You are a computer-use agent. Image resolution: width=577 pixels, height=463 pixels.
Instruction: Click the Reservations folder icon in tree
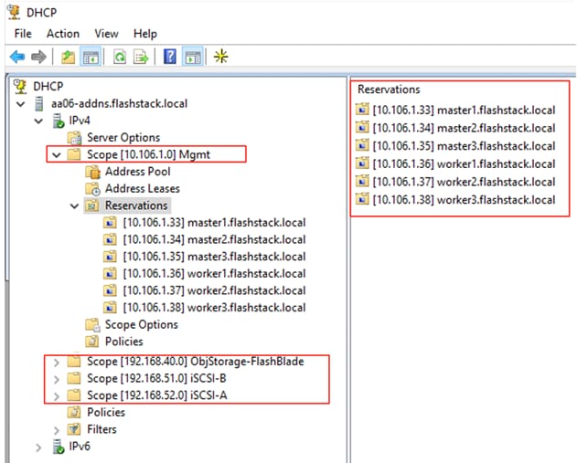click(92, 205)
